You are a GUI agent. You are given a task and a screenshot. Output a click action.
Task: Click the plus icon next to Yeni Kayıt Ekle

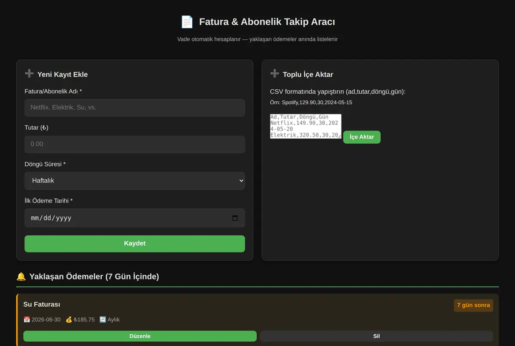29,74
